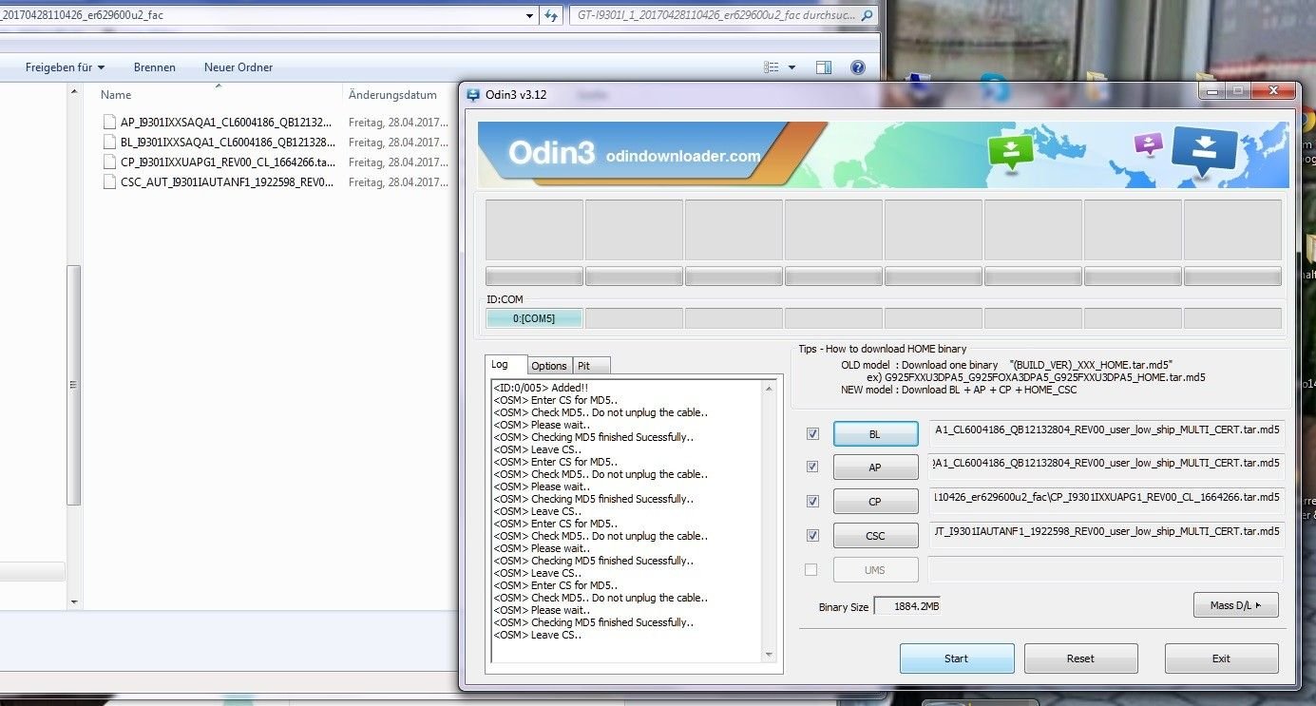Click the empty UMS path field
This screenshot has height=706, width=1316.
point(1106,569)
